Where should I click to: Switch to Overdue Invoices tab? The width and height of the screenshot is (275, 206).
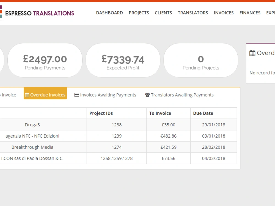point(45,93)
